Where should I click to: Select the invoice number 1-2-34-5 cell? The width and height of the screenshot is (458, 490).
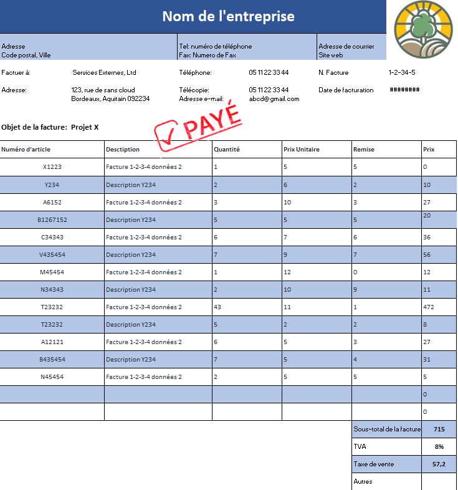coord(402,72)
